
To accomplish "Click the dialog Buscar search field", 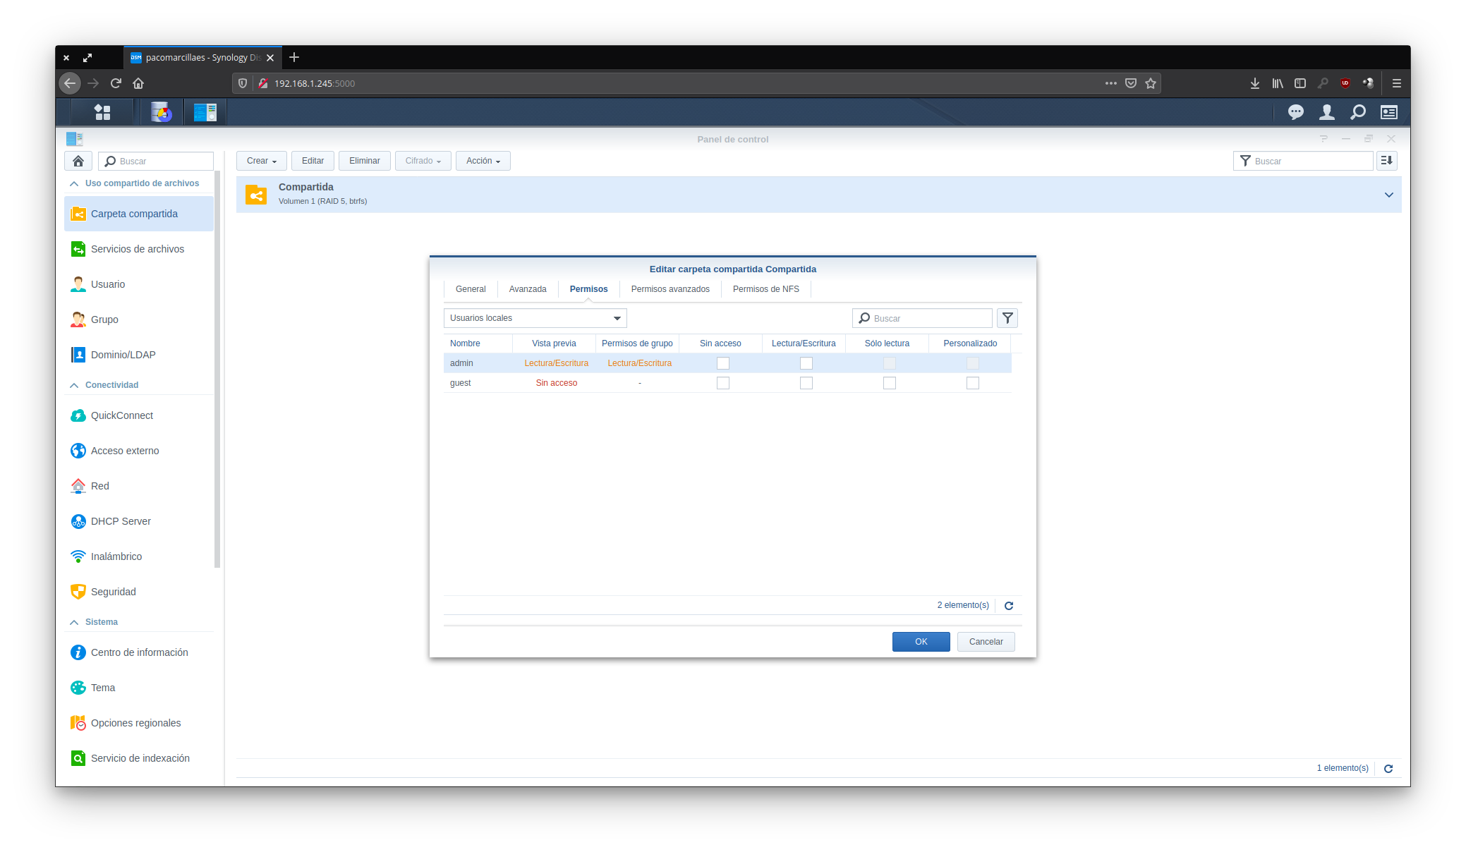I will pos(928,318).
